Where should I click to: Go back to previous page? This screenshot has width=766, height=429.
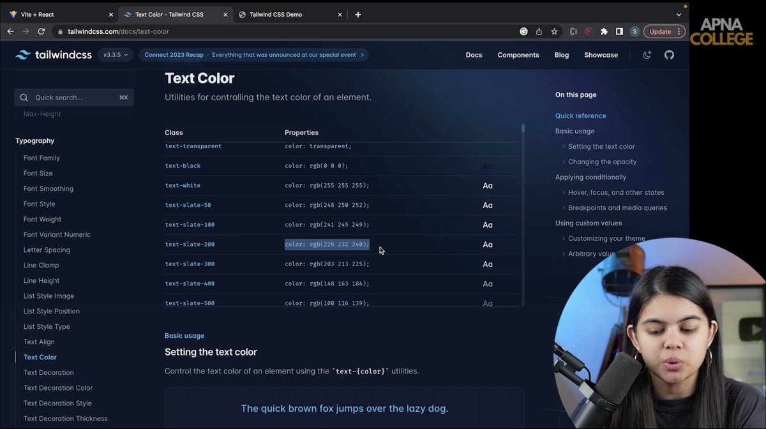pyautogui.click(x=10, y=31)
